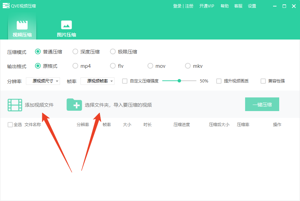Open the Settings menu in title bar
This screenshot has width=300, height=201.
252,6
